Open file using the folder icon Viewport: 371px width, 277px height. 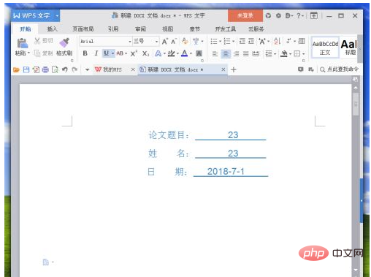16,70
